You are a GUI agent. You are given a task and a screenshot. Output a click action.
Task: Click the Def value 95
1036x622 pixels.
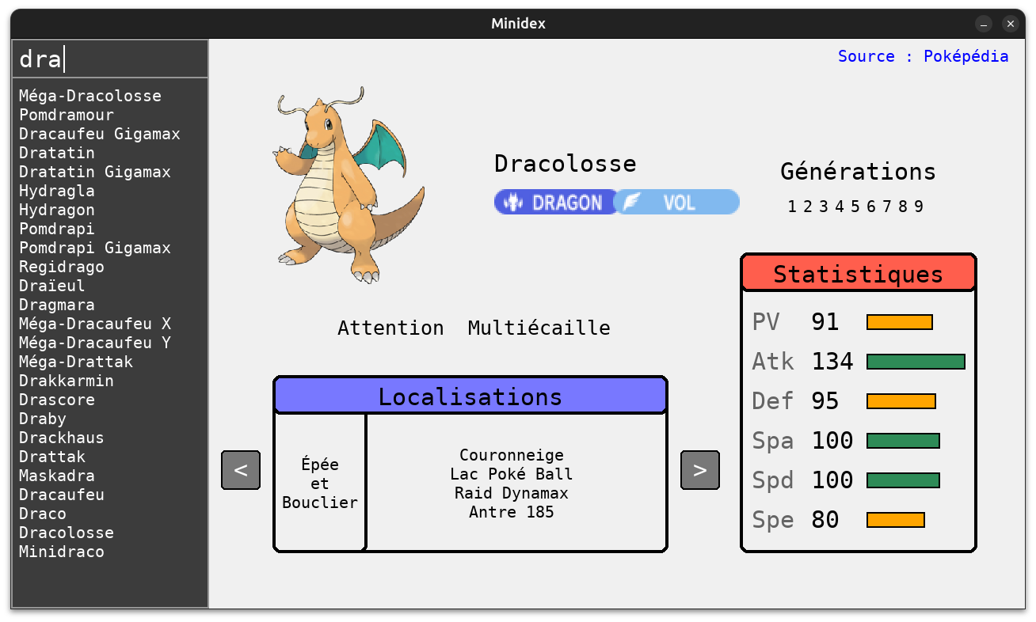click(825, 401)
